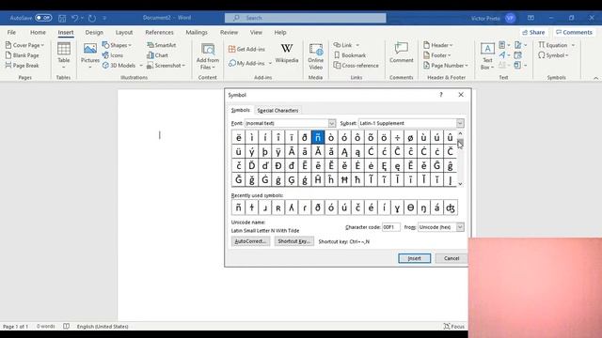The width and height of the screenshot is (602, 338).
Task: Click the Search box in title bar
Action: coord(305,18)
